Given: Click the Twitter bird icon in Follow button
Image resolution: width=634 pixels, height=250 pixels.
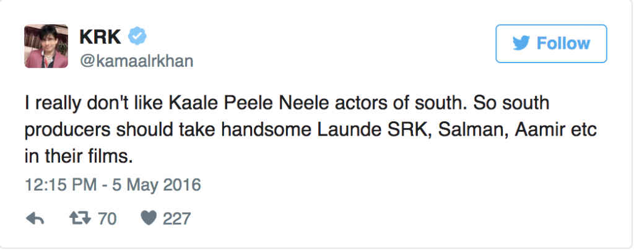Looking at the screenshot, I should 521,44.
